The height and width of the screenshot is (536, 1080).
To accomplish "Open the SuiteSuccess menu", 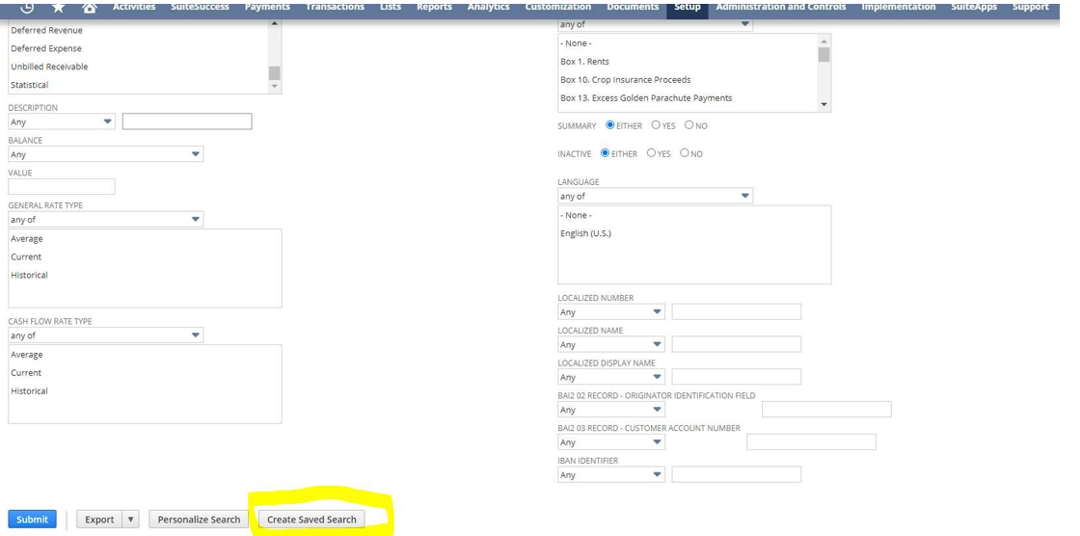I will click(200, 7).
